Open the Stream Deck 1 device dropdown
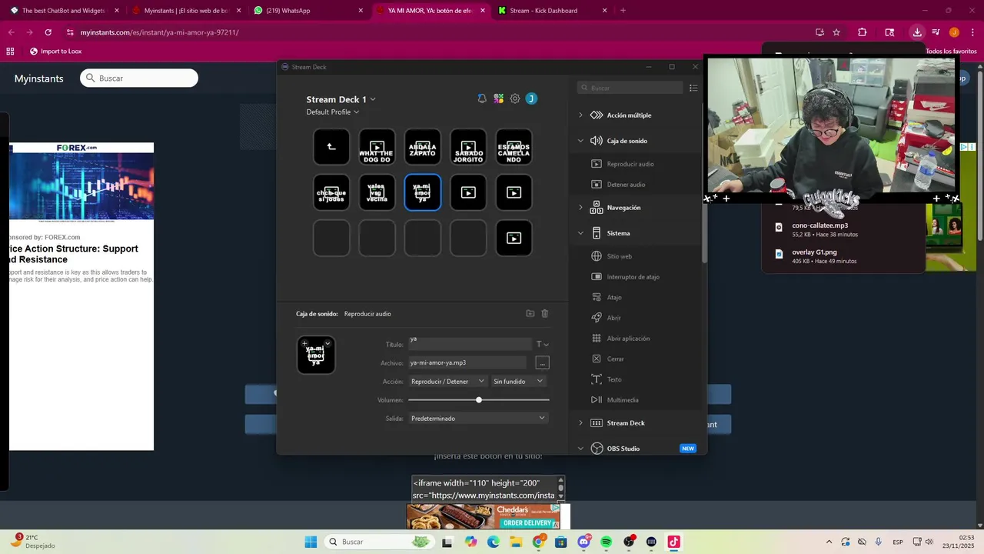The width and height of the screenshot is (984, 554). pyautogui.click(x=341, y=99)
